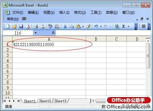Click the fx insert function button
This screenshot has width=153, height=111.
[x=53, y=33]
